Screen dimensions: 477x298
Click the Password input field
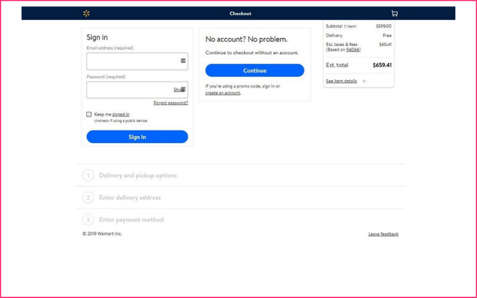137,90
